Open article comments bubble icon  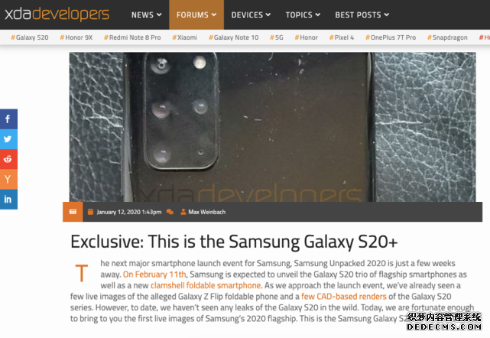click(x=170, y=212)
